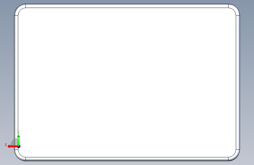254x165 pixels.
Task: Select the inner left edge line of face
Action: point(18,82)
